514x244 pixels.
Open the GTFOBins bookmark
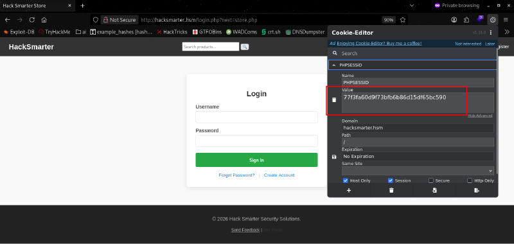(207, 31)
